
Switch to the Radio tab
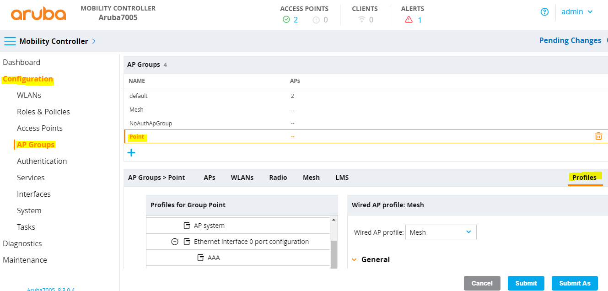tap(278, 178)
